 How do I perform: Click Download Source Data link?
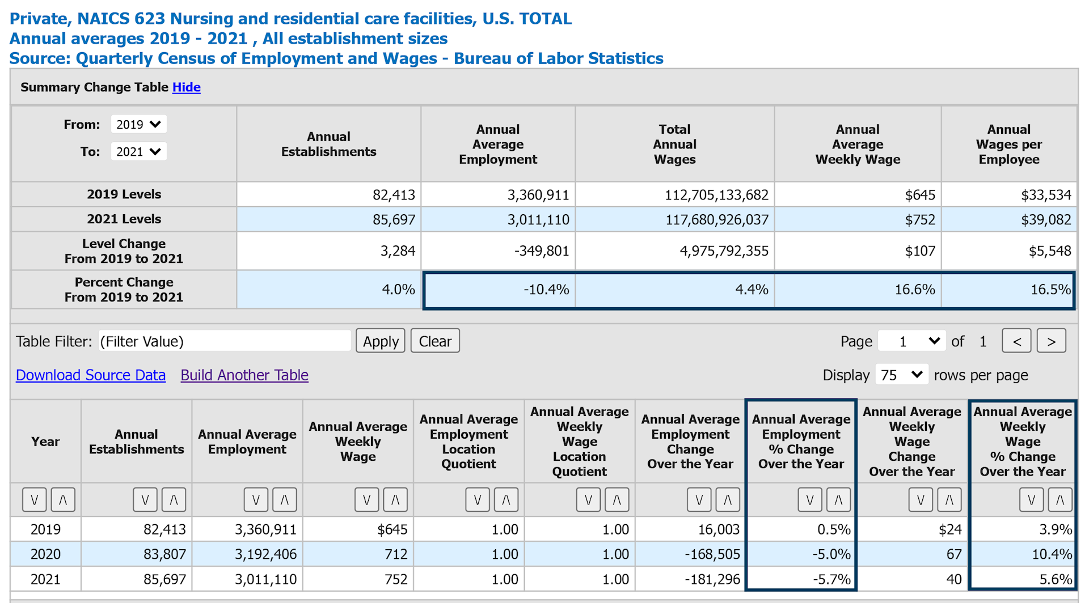point(91,375)
